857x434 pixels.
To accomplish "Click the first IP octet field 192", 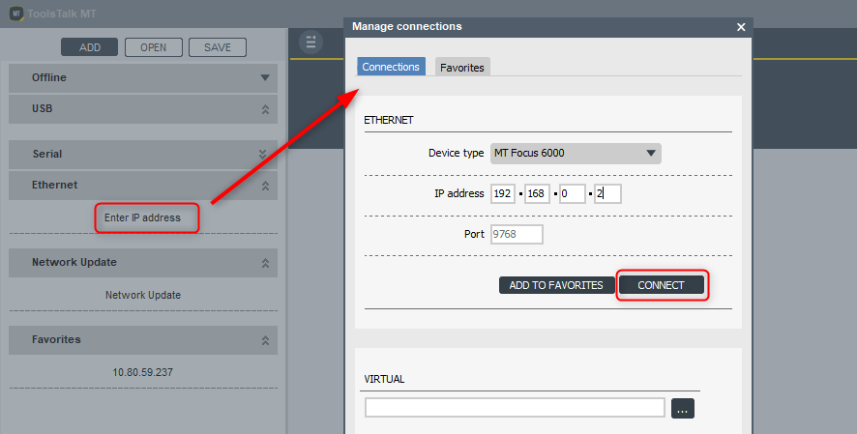I will coord(503,193).
